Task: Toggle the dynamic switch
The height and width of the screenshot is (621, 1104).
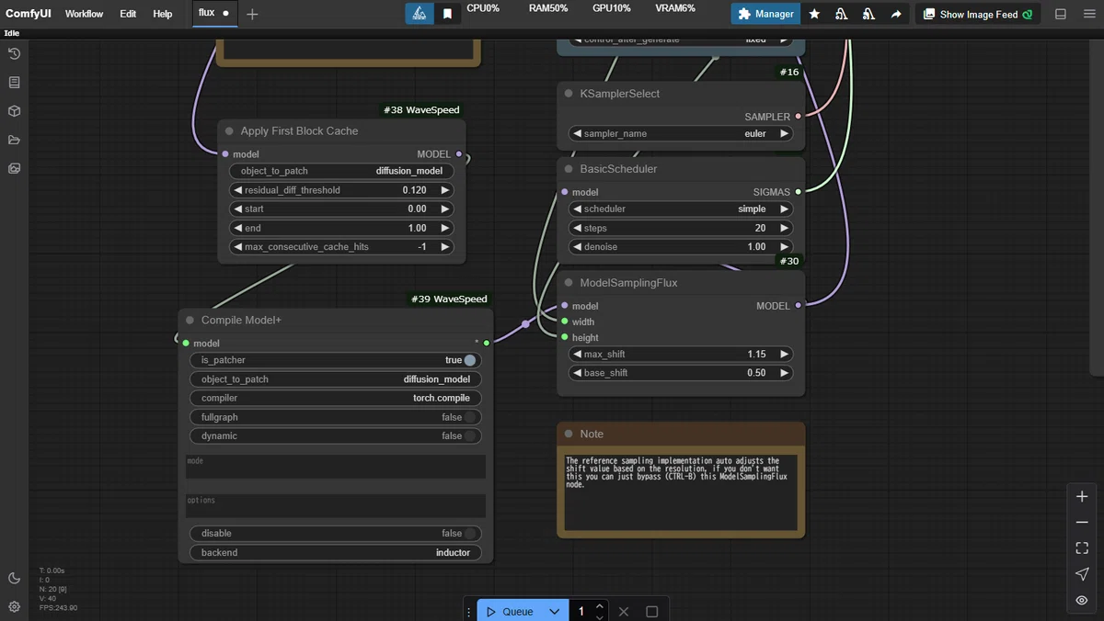Action: (x=470, y=436)
